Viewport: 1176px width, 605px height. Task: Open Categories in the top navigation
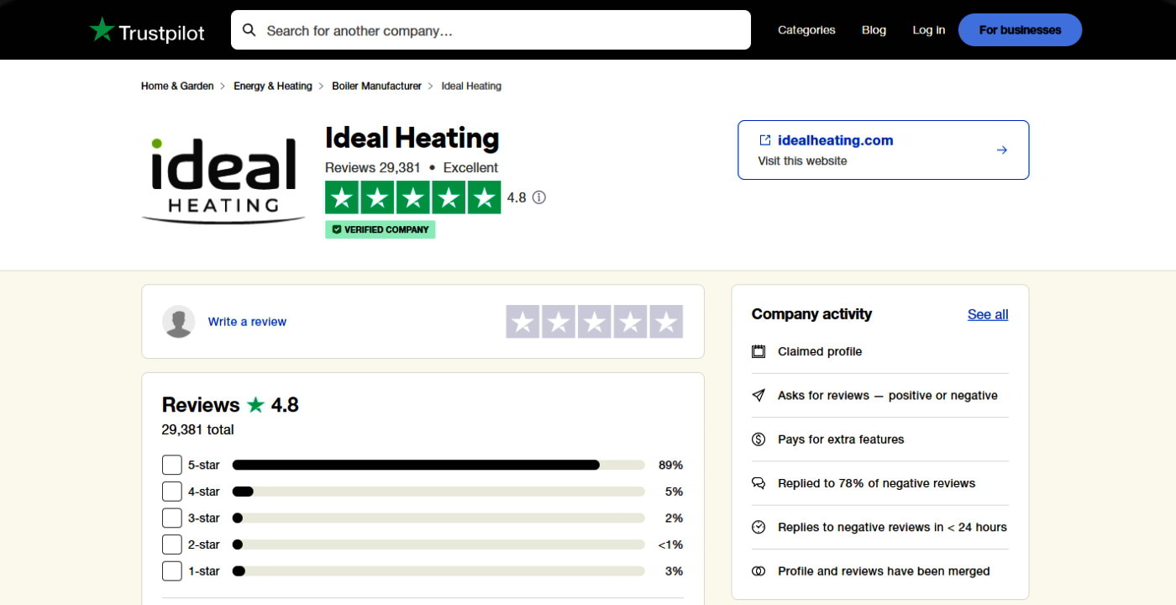tap(806, 30)
